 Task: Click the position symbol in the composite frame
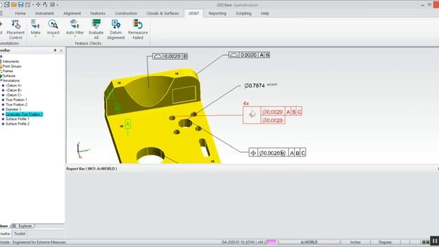coord(252,115)
